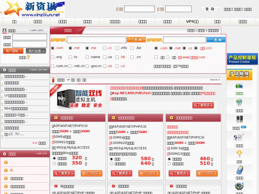Check the .biz domain checkbox

[132, 48]
